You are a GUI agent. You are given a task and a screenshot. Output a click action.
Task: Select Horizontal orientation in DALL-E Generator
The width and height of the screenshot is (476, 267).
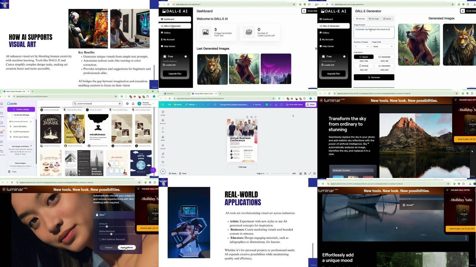tap(384, 57)
